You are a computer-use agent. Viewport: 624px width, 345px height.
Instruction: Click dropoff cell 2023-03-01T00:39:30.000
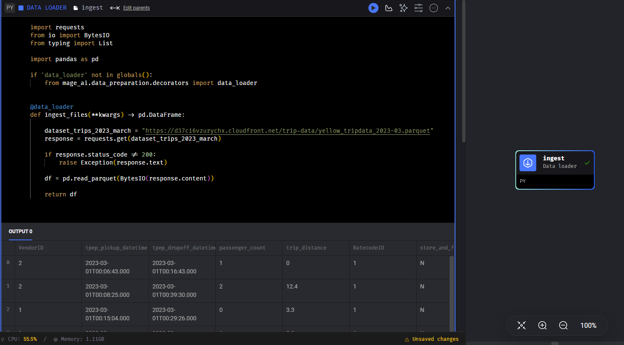click(x=182, y=291)
